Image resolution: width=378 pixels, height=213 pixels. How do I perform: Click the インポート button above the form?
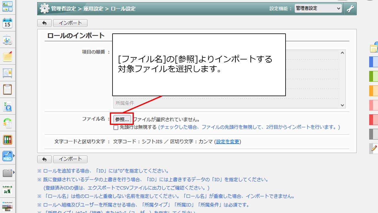[x=70, y=23]
